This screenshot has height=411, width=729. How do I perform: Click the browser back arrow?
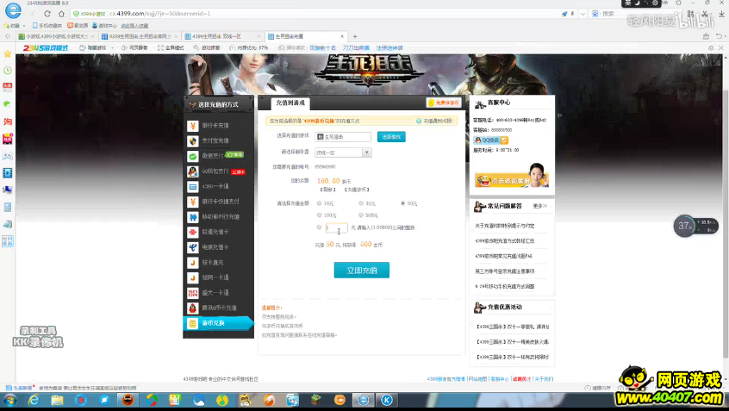click(x=33, y=14)
